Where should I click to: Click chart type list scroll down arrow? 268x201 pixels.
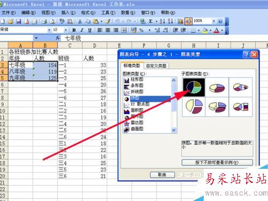pos(174,130)
